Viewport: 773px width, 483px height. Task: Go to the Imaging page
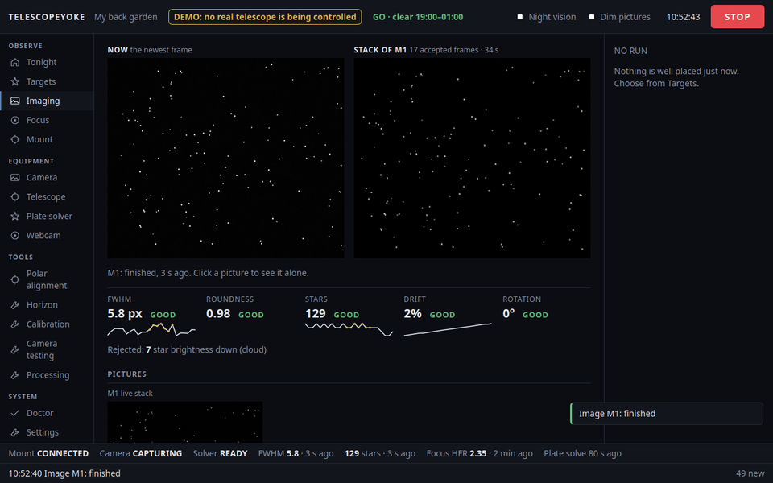click(x=47, y=101)
